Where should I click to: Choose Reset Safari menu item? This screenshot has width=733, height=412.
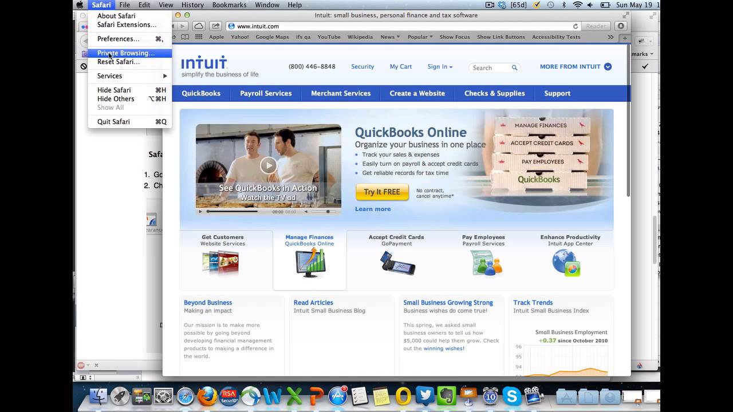pos(129,62)
